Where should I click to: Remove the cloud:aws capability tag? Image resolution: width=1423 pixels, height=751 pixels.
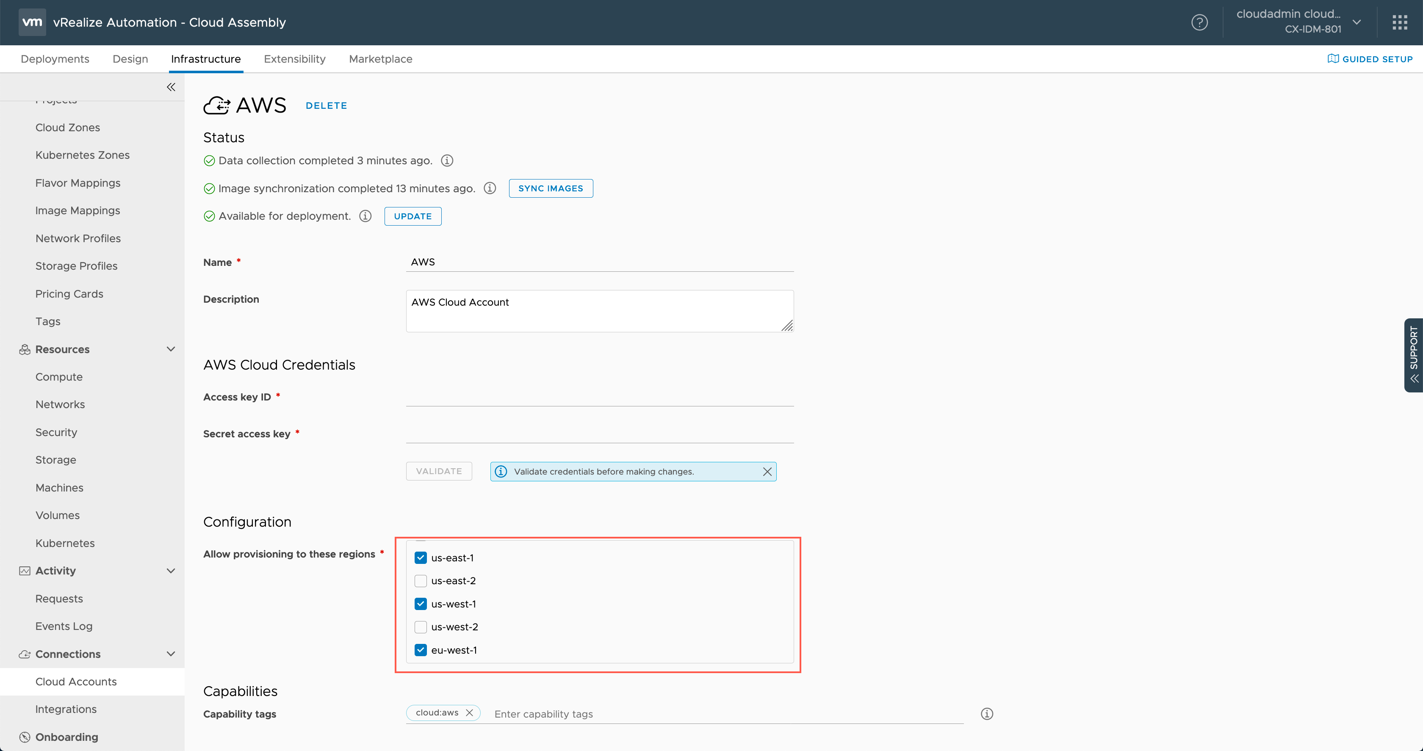pyautogui.click(x=469, y=712)
